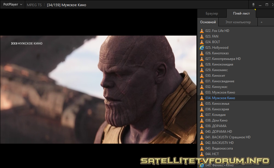Select channel 040. ДОРАМА HD
This screenshot has height=168, width=274.
pyautogui.click(x=219, y=132)
